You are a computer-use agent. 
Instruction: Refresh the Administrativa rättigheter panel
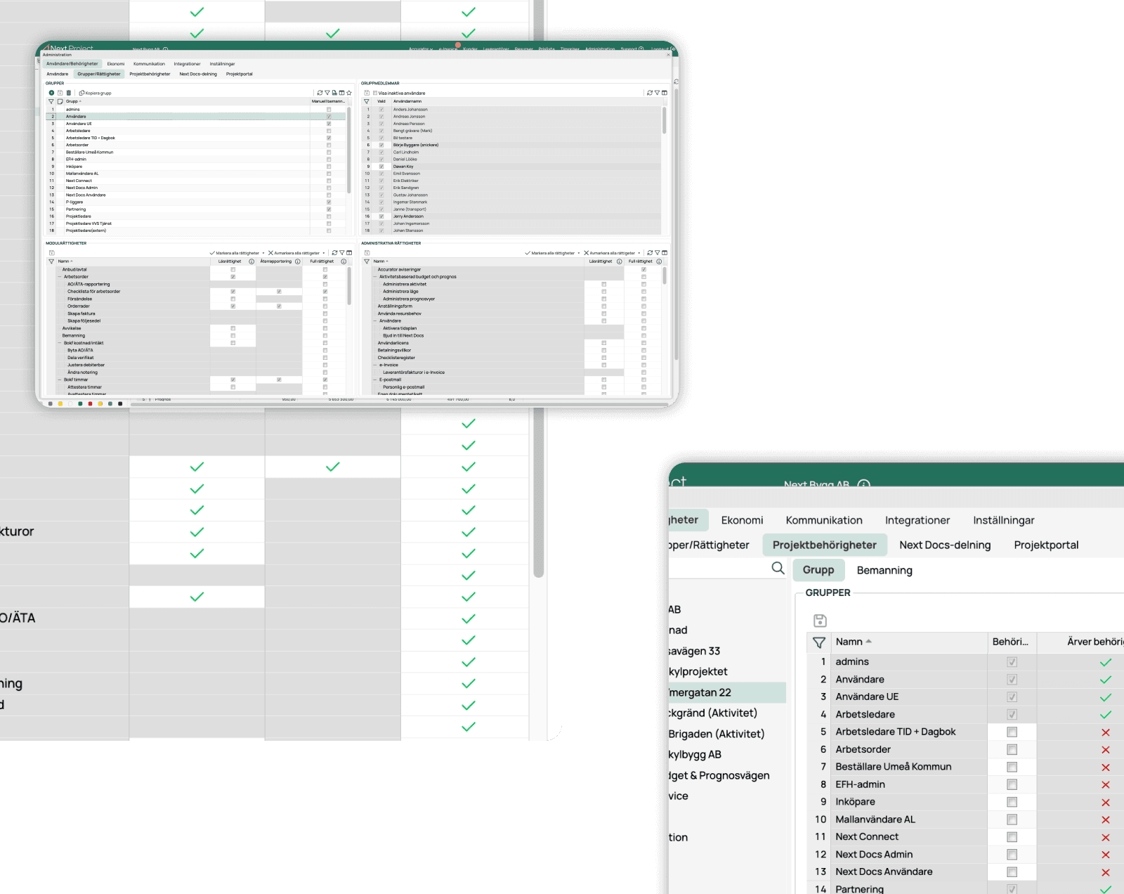pos(650,253)
